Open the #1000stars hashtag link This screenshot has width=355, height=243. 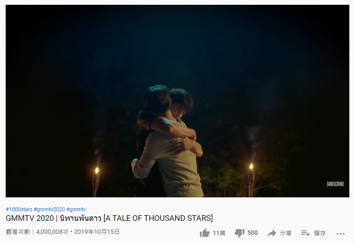pyautogui.click(x=19, y=210)
